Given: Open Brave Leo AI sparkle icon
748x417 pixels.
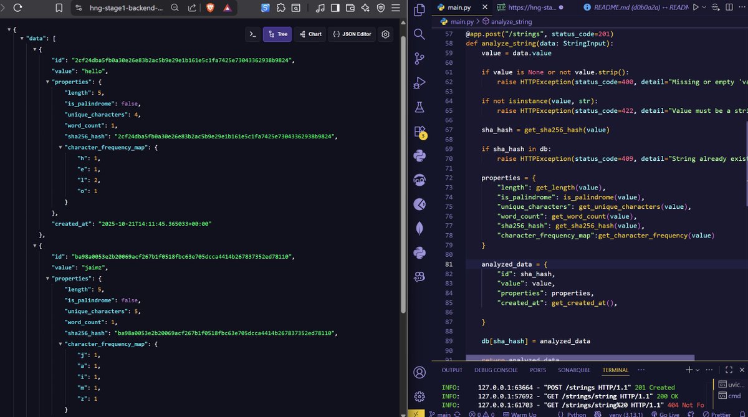Looking at the screenshot, I should coord(365,8).
